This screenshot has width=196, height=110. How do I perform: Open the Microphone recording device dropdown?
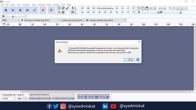click(x=42, y=20)
